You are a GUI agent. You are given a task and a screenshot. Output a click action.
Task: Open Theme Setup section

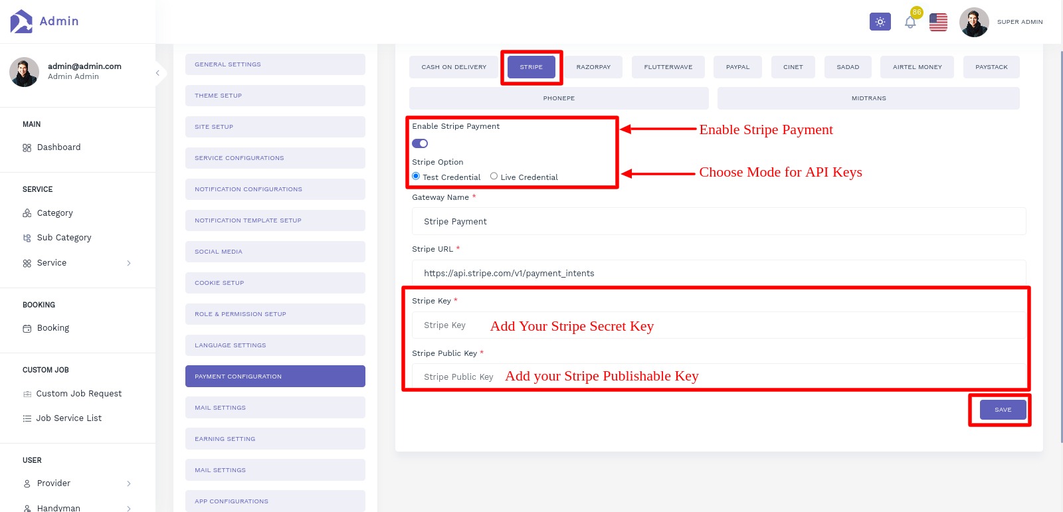click(275, 96)
